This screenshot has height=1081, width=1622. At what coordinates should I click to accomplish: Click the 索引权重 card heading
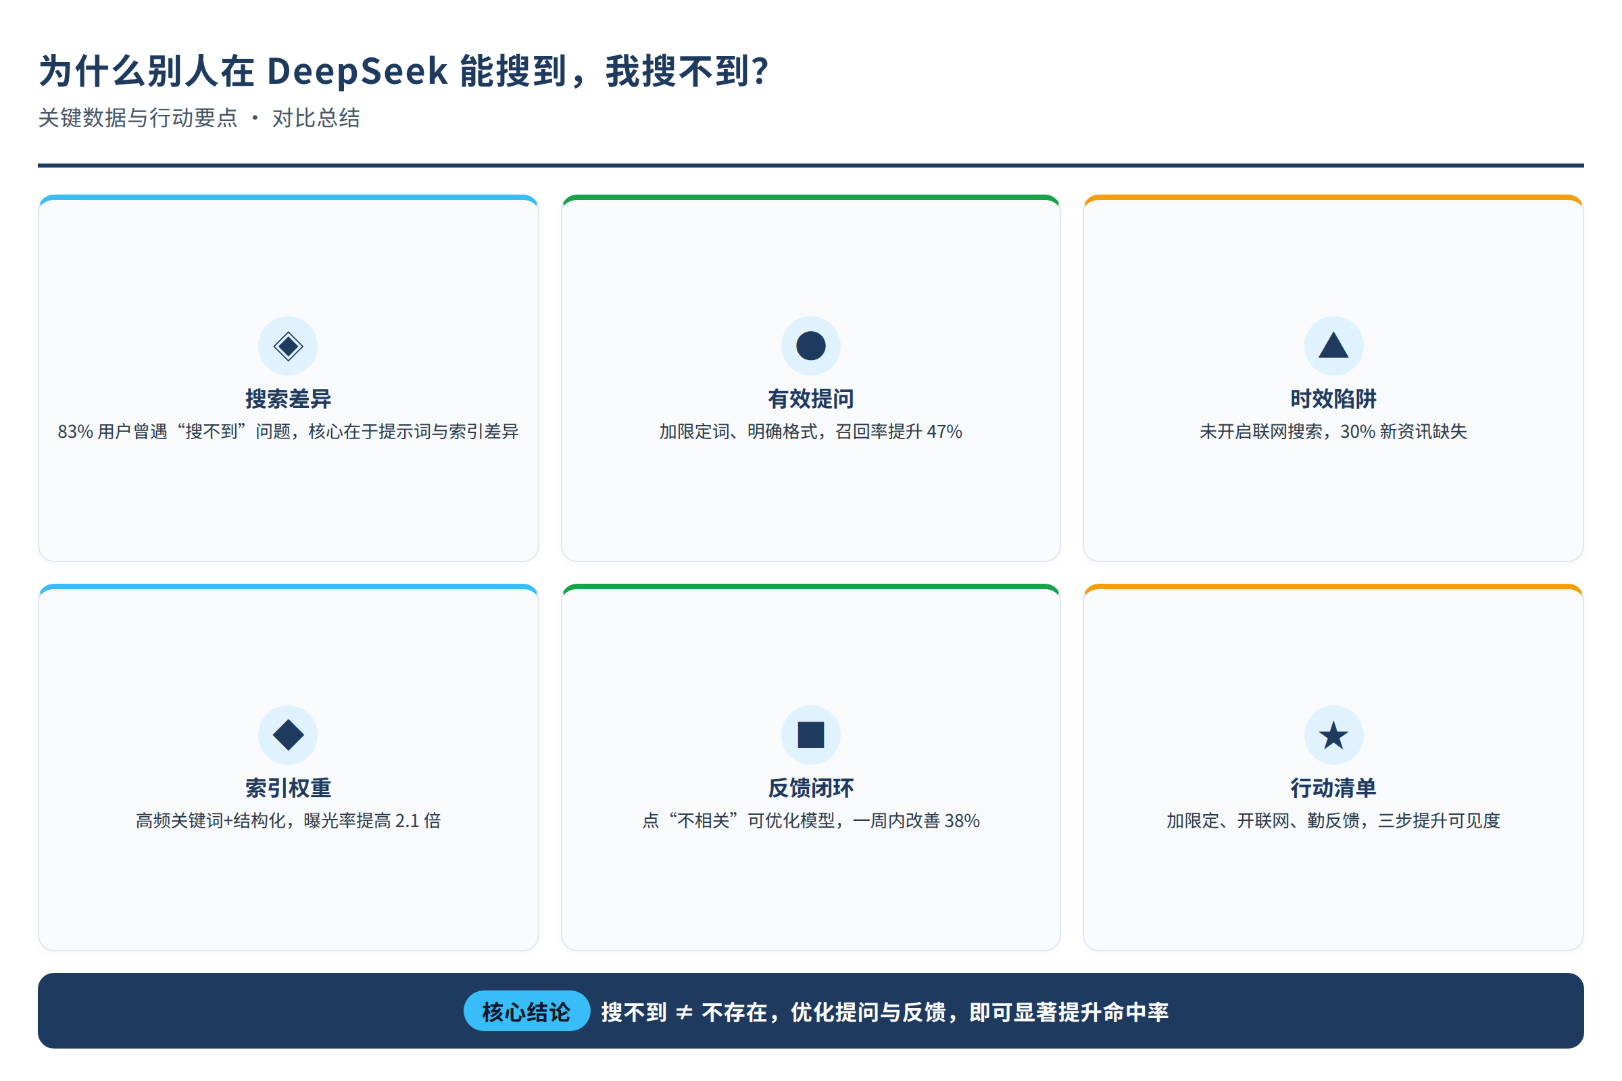(x=289, y=788)
